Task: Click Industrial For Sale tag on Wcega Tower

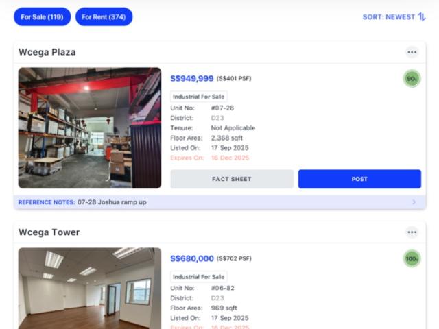Action: coord(198,277)
